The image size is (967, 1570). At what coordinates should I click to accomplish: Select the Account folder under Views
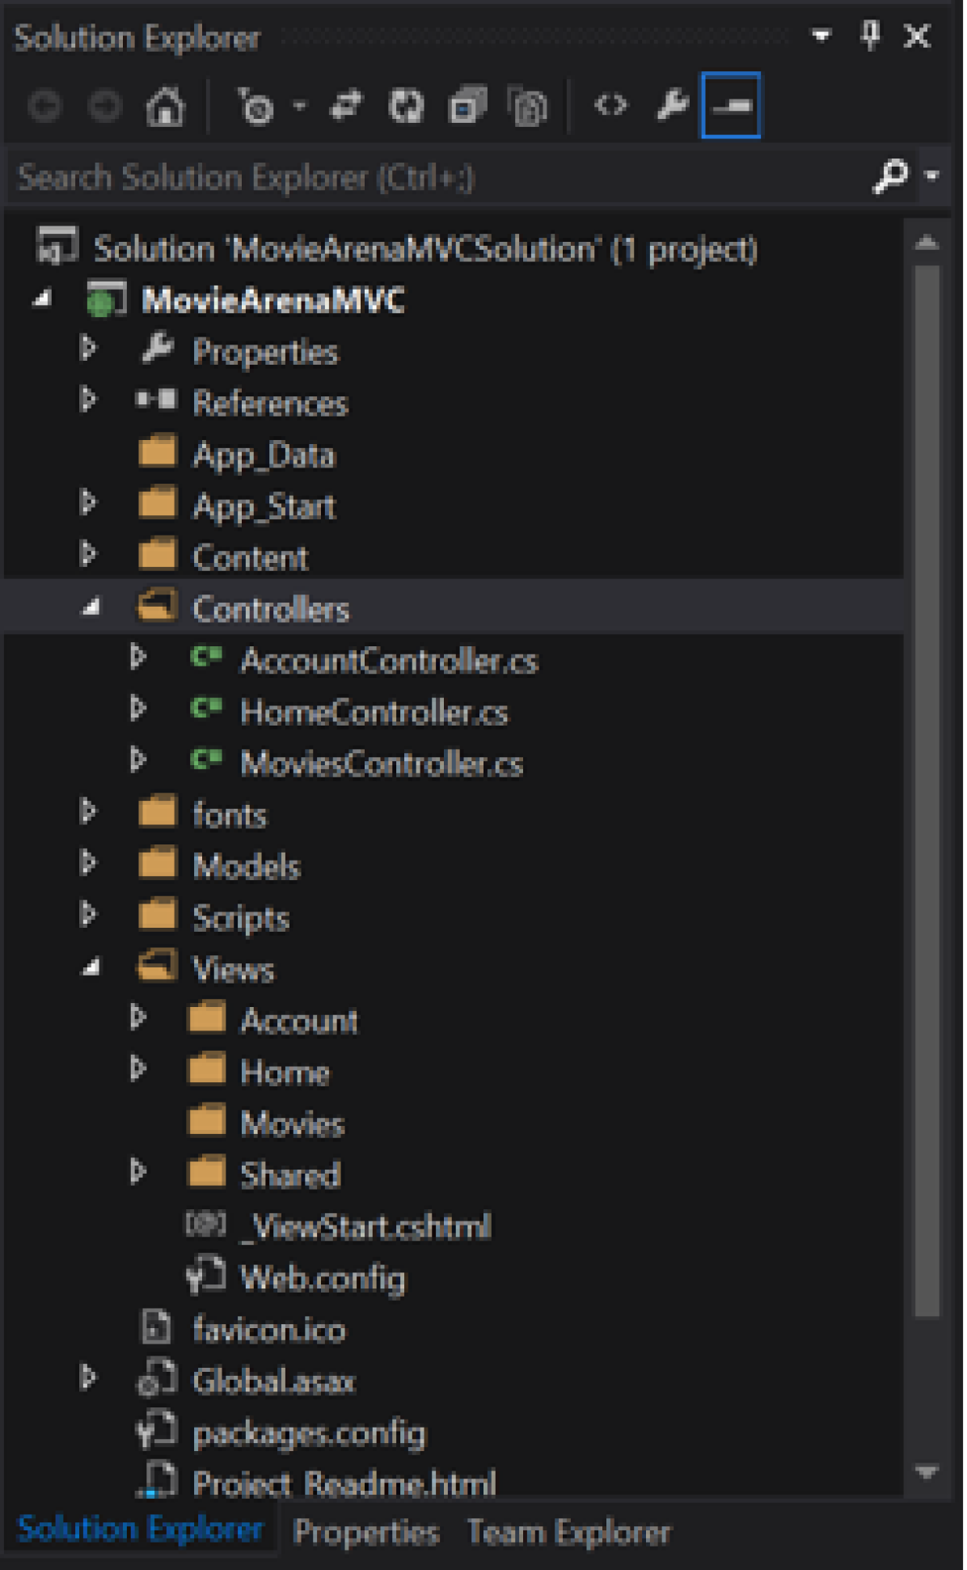click(x=299, y=1021)
